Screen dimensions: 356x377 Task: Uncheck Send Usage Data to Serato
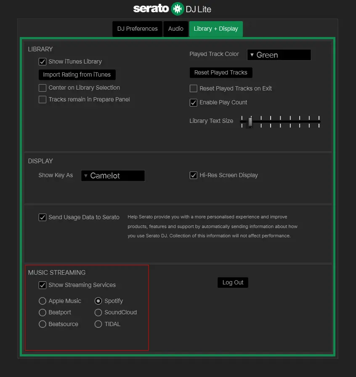(43, 218)
